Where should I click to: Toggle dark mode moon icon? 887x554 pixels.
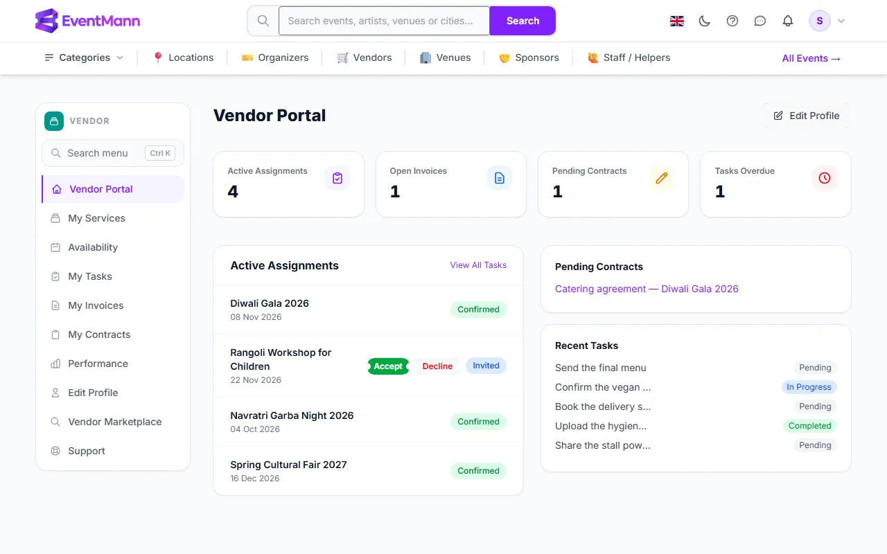coord(705,21)
